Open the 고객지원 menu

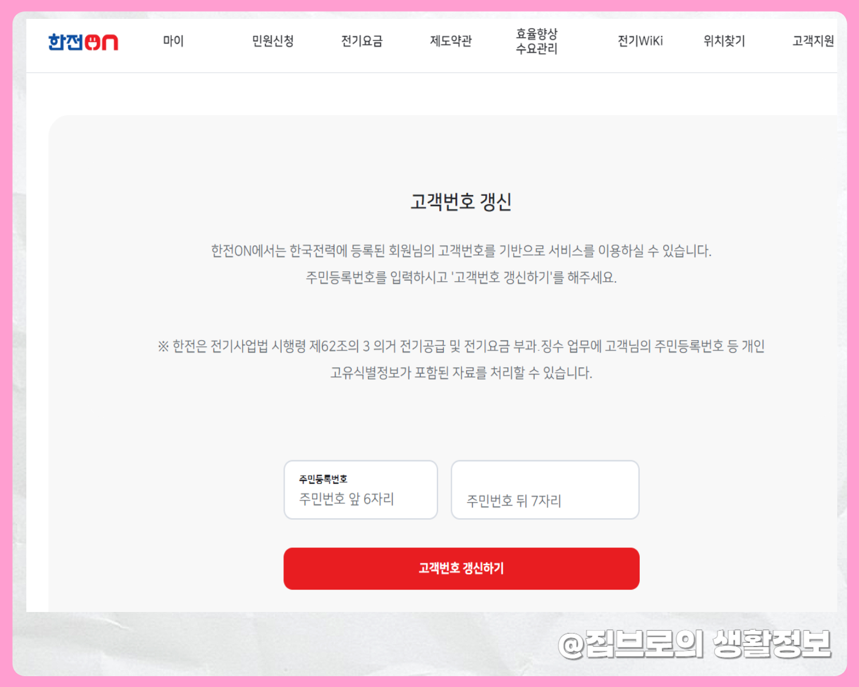coord(813,41)
